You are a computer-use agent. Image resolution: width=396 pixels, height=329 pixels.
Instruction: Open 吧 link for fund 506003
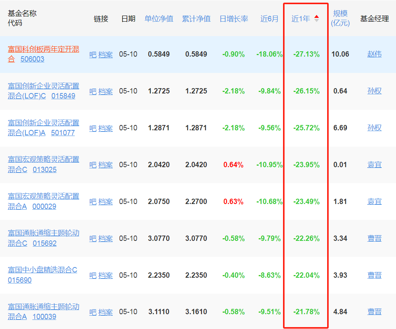(x=93, y=54)
